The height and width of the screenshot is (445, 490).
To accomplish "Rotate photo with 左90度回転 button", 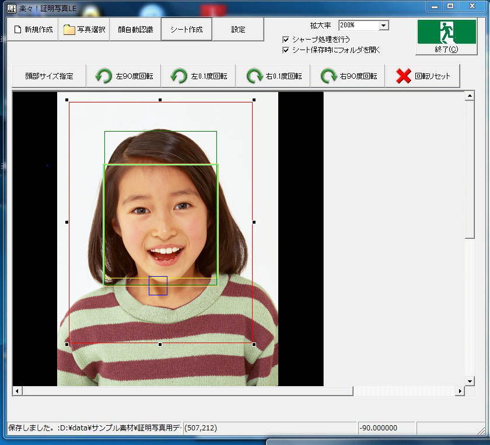I will tap(123, 76).
